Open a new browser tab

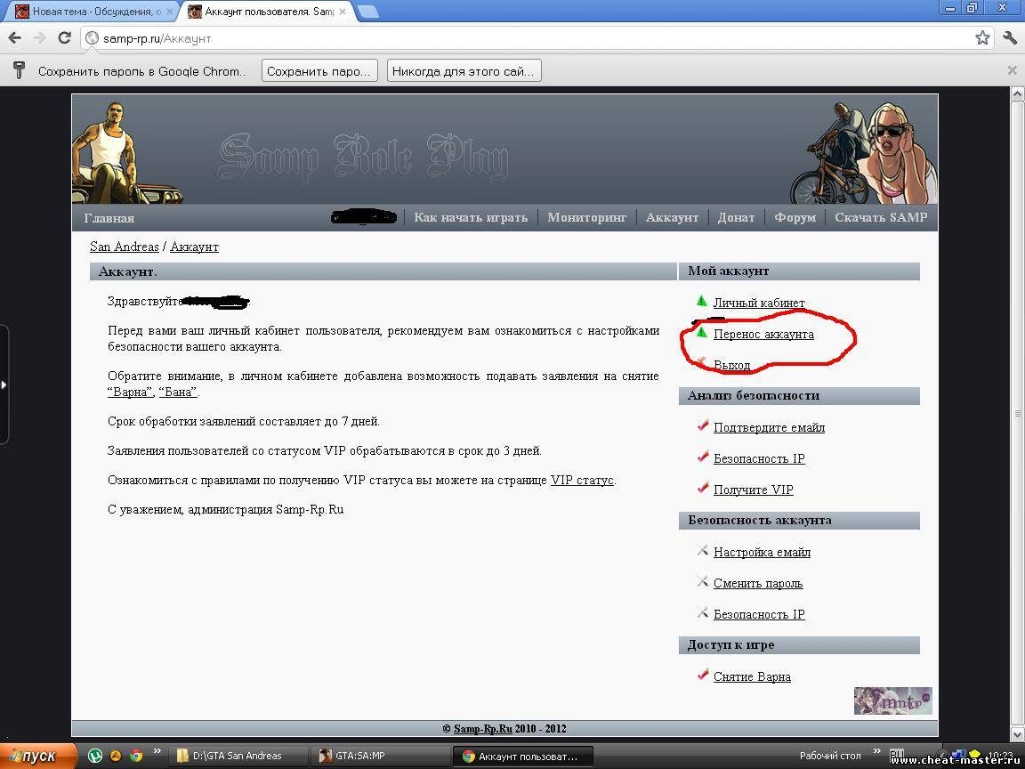click(x=368, y=11)
